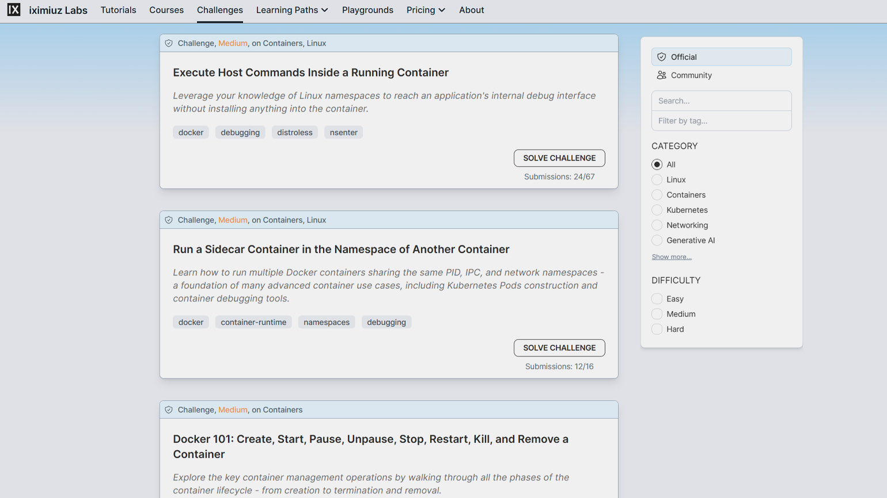Click the people icon beside Community
Viewport: 887px width, 498px height.
click(x=661, y=75)
